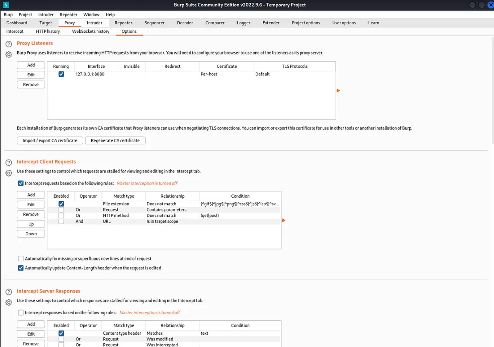Image resolution: width=494 pixels, height=347 pixels.
Task: Open the Repeater menu in menu bar
Action: point(68,14)
